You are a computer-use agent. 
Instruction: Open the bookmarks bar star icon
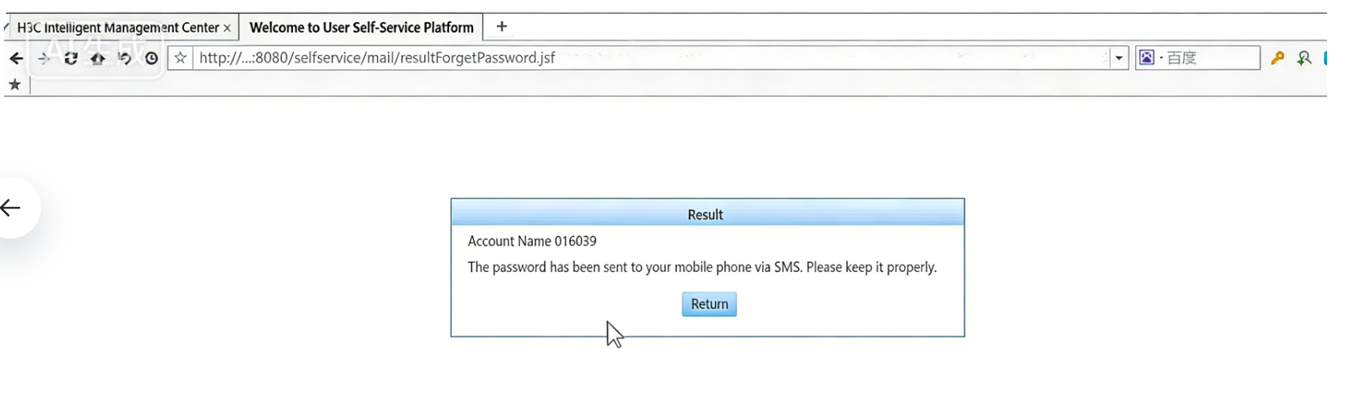(15, 85)
